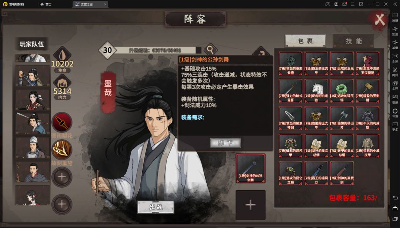Select the red-dressed woman portrait at bottom
Screen dimensions: 400x228
point(33,195)
